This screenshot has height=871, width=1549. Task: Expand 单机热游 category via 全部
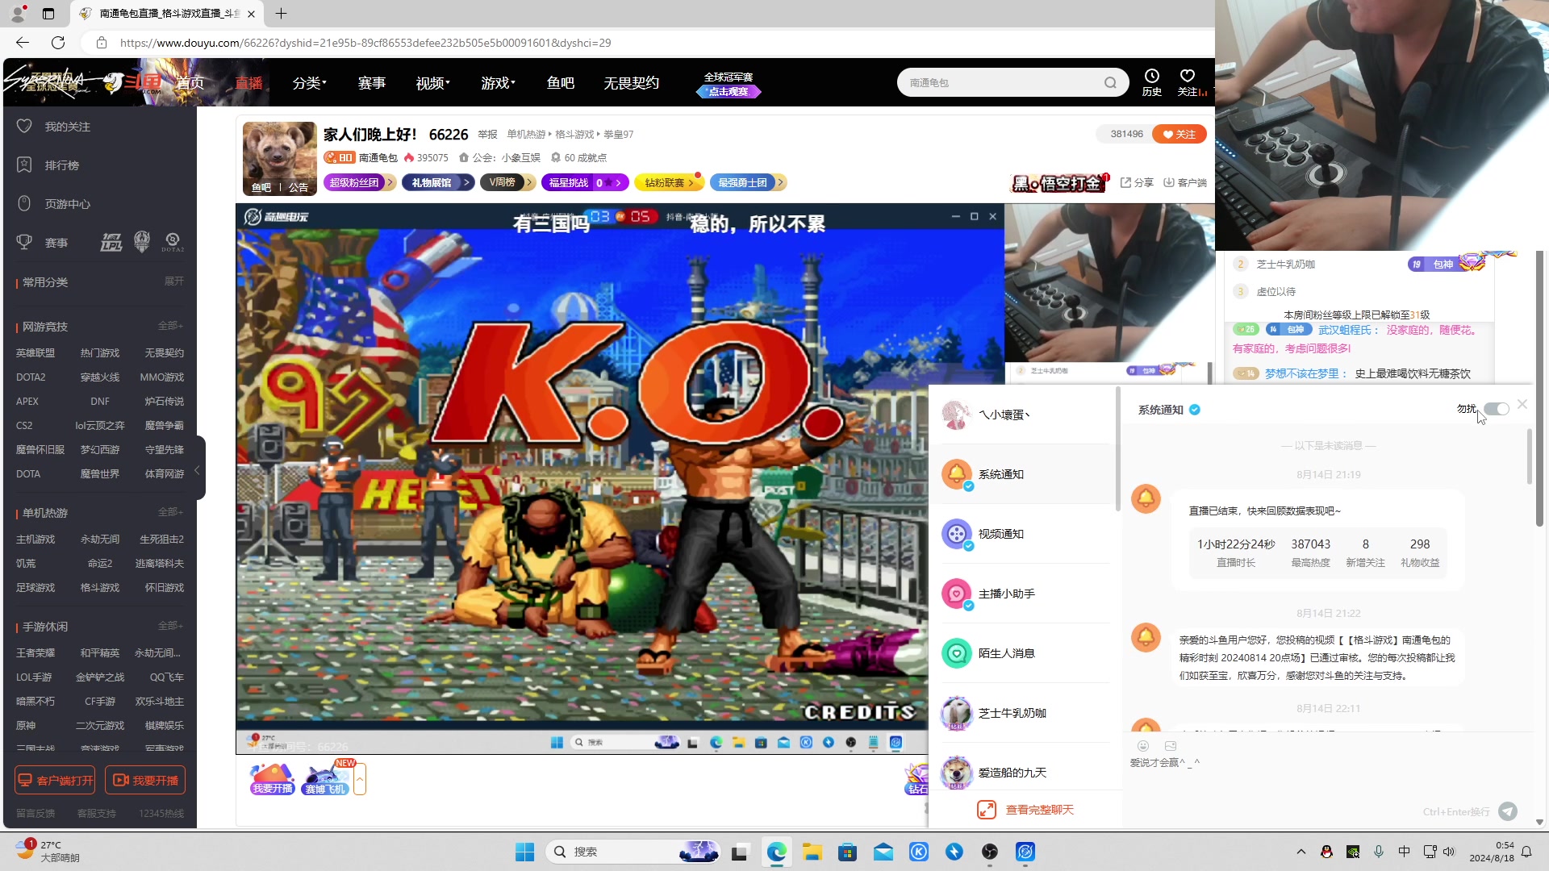(170, 512)
